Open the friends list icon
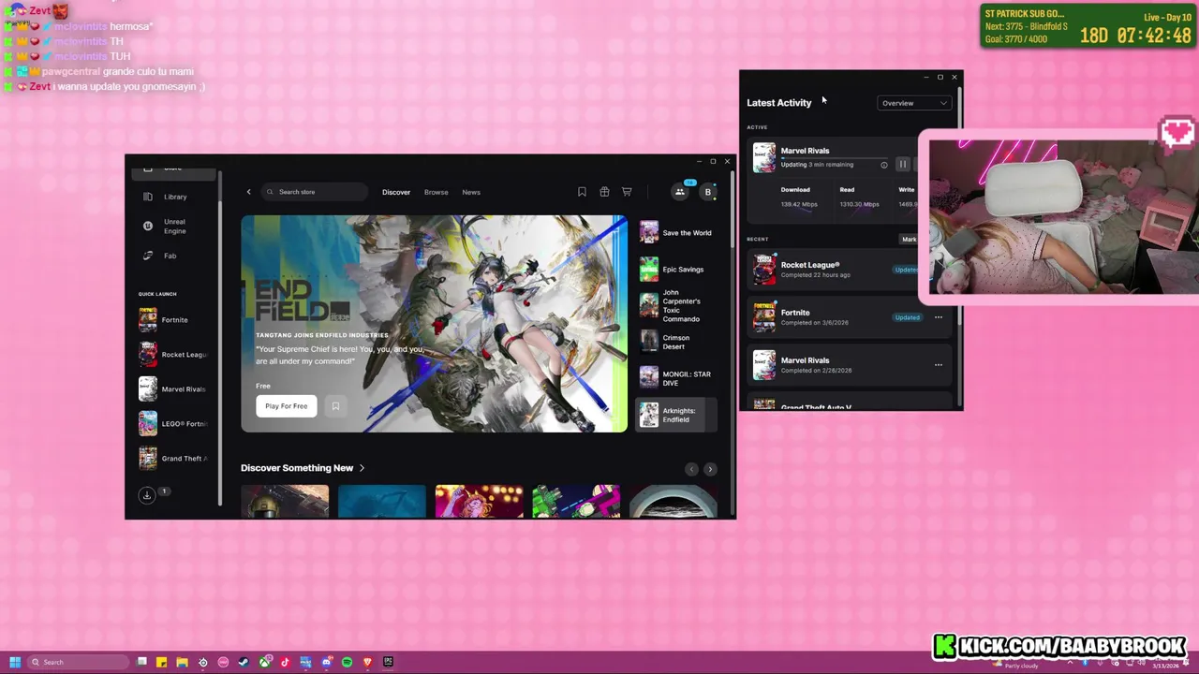The width and height of the screenshot is (1199, 674). tap(680, 192)
